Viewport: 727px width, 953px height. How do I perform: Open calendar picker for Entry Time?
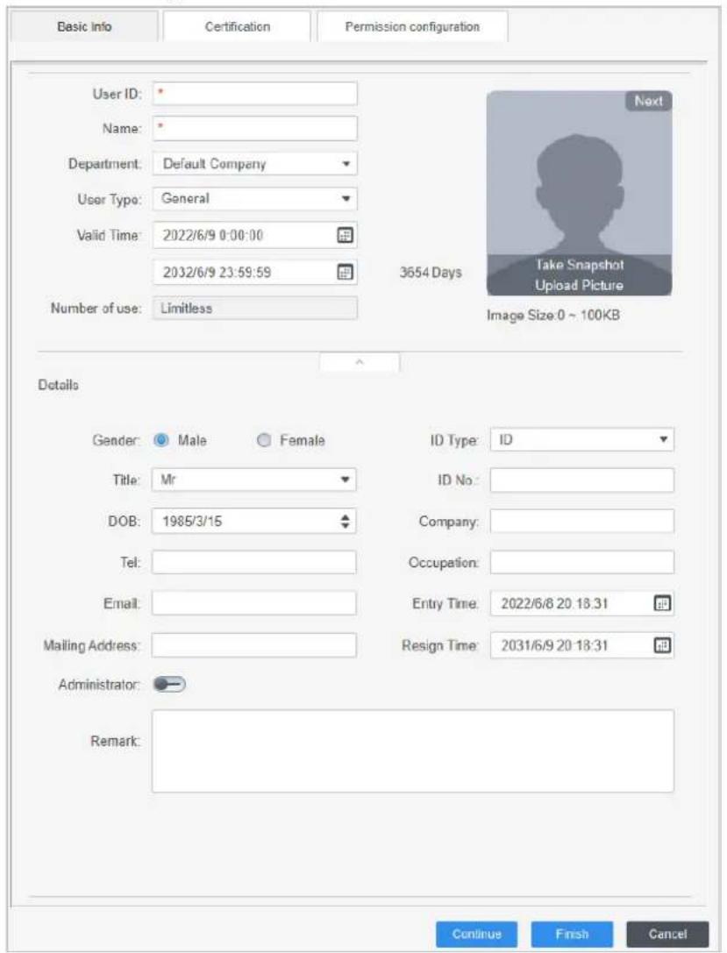[x=662, y=603]
